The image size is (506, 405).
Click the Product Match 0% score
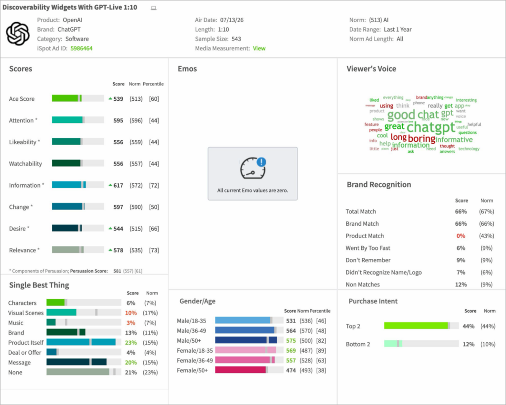[x=461, y=236]
